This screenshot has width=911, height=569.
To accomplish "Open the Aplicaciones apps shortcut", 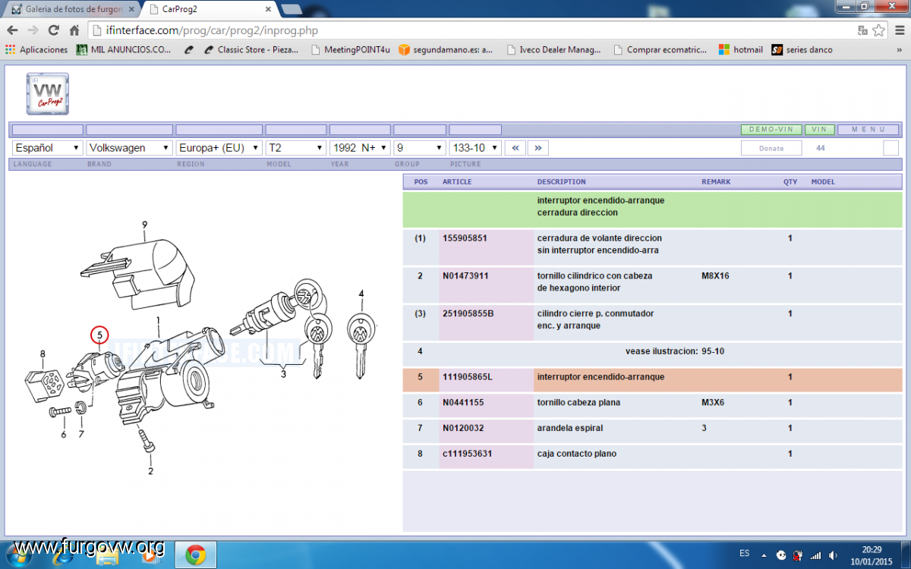I will coord(36,49).
